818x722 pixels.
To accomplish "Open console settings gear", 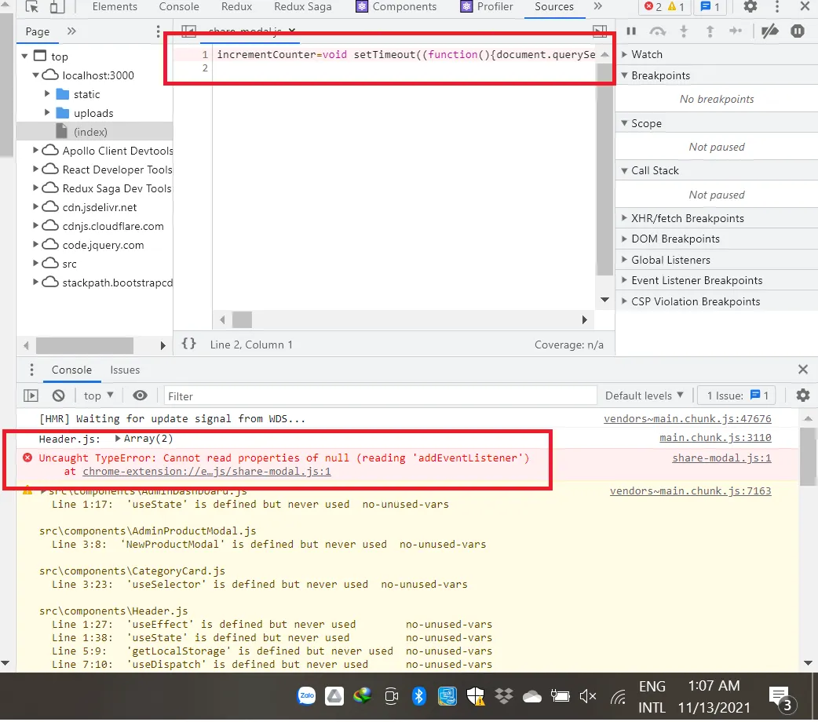I will 803,396.
